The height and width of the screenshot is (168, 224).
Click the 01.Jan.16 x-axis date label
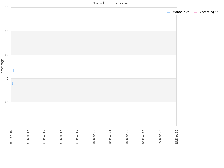click(11, 137)
